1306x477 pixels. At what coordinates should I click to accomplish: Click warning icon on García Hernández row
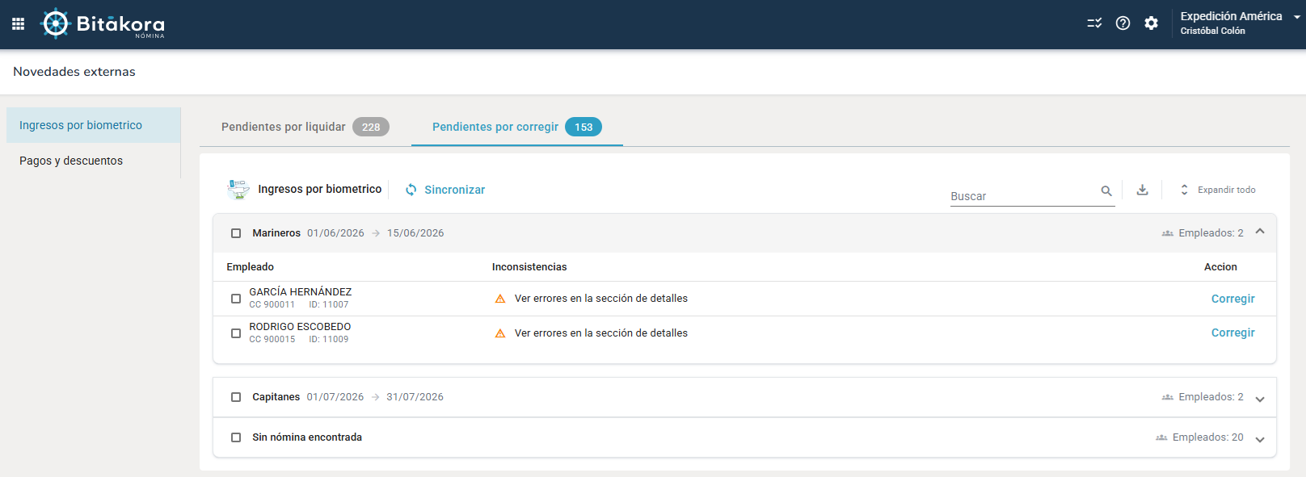click(500, 299)
